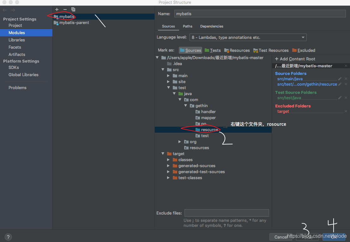Mark folder as Tests
This screenshot has width=350, height=242.
click(213, 50)
